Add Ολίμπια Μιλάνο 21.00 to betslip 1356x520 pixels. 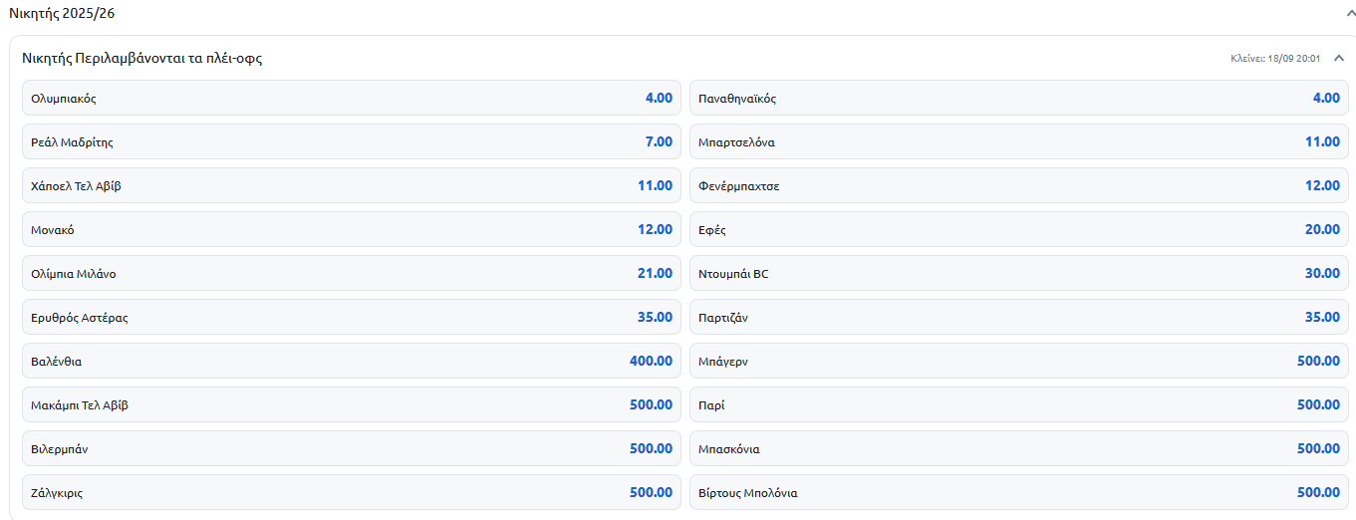click(352, 274)
